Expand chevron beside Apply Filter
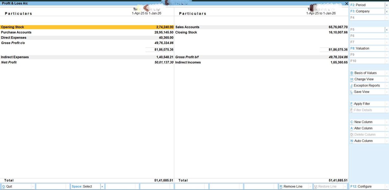The image size is (389, 190). pyautogui.click(x=387, y=104)
